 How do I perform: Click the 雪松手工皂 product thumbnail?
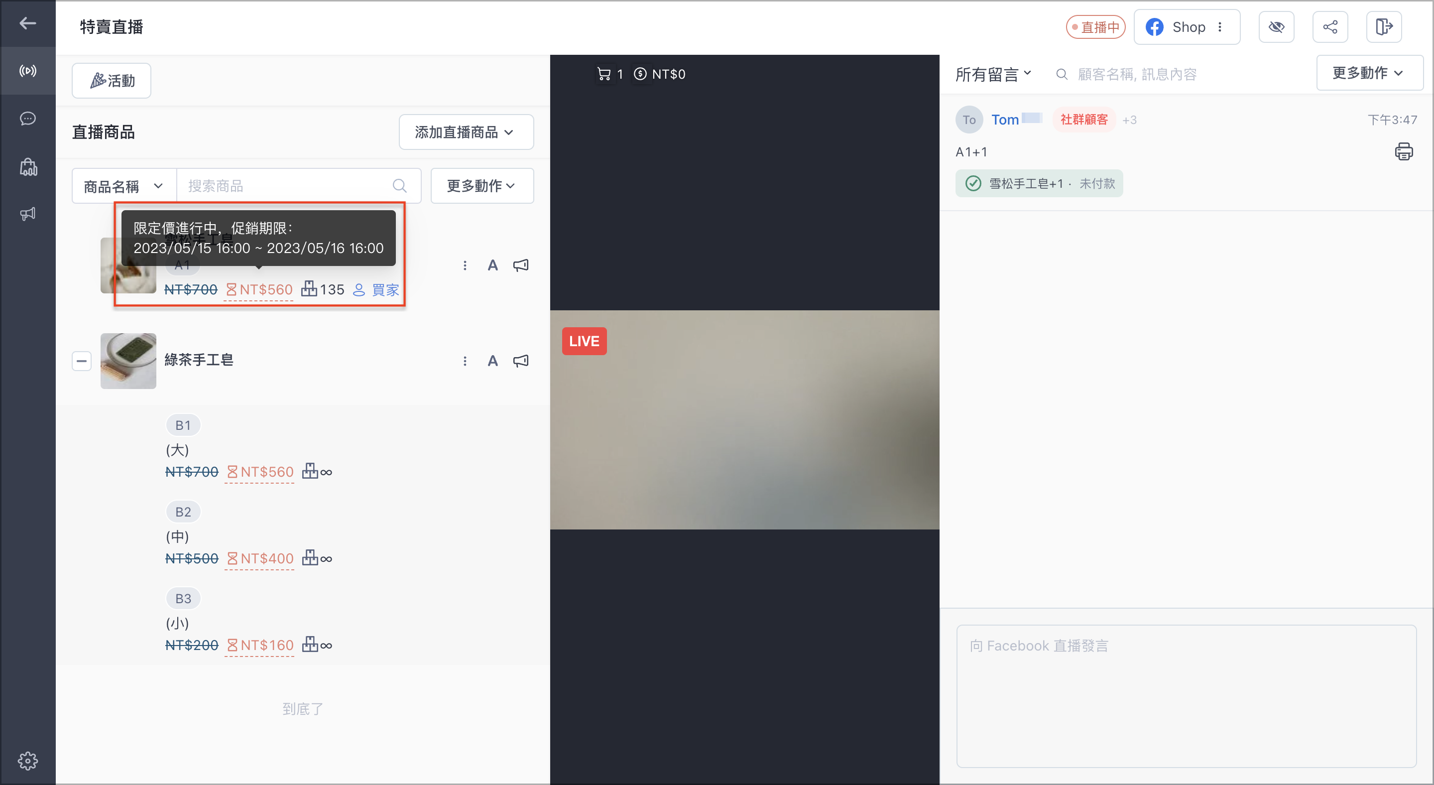point(128,265)
